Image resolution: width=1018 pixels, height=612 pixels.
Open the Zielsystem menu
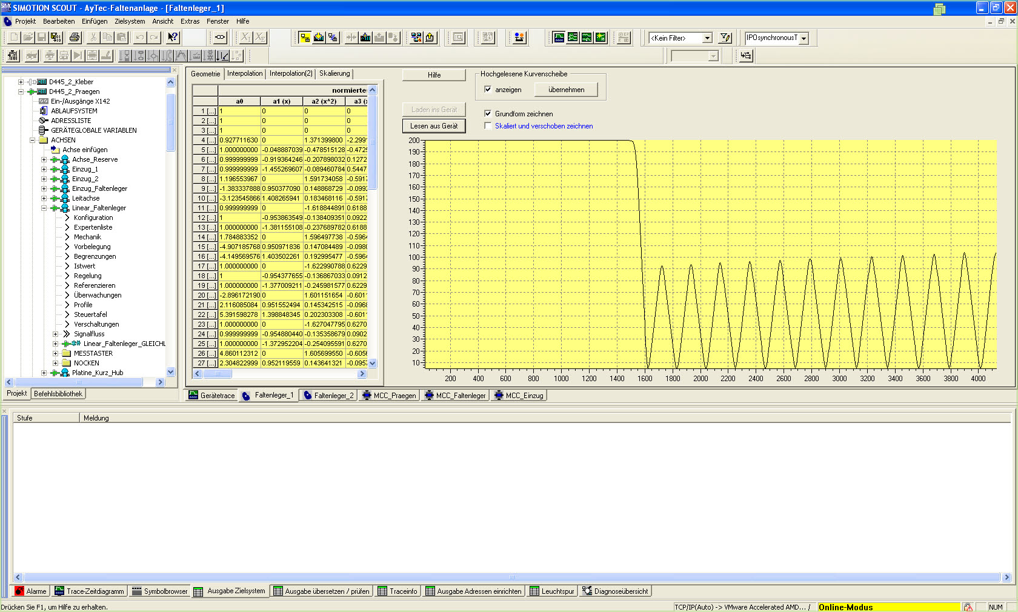click(130, 21)
